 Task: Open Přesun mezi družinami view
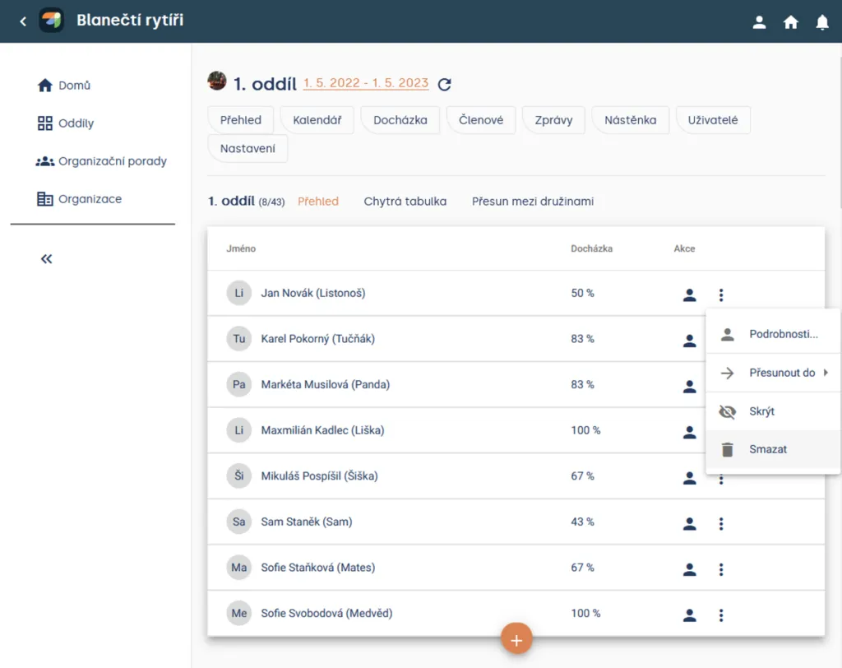533,202
